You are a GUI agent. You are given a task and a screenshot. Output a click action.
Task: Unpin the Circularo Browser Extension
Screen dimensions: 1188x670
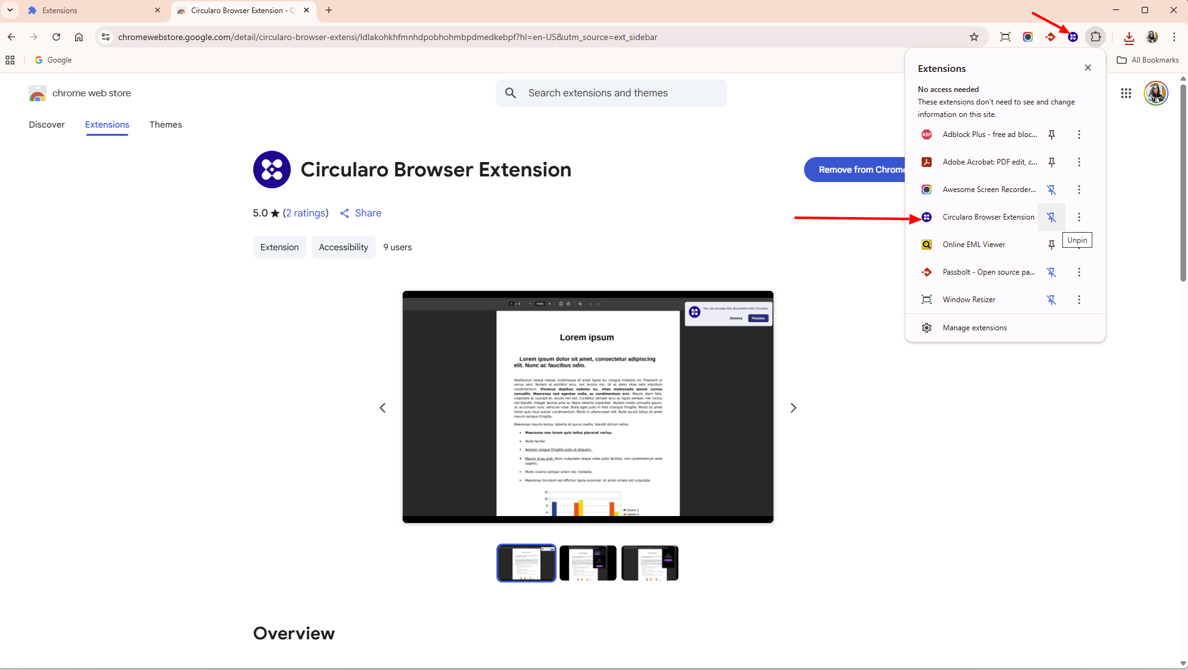pos(1052,217)
